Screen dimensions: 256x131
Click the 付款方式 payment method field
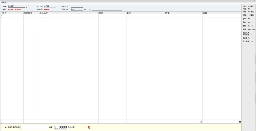pyautogui.click(x=77, y=9)
